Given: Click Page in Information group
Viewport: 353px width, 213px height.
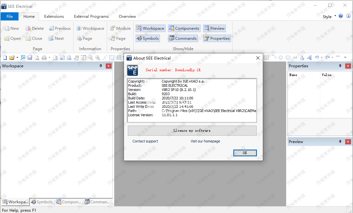Looking at the screenshot, I should (84, 39).
